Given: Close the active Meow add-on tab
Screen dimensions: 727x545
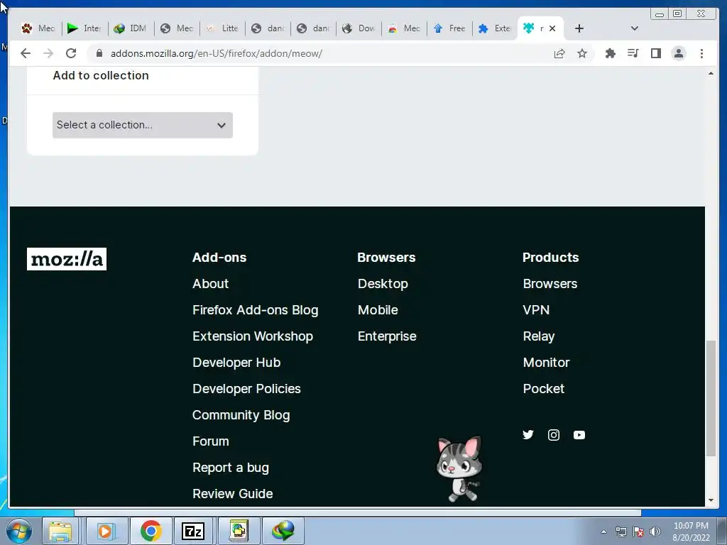Looking at the screenshot, I should click(552, 28).
